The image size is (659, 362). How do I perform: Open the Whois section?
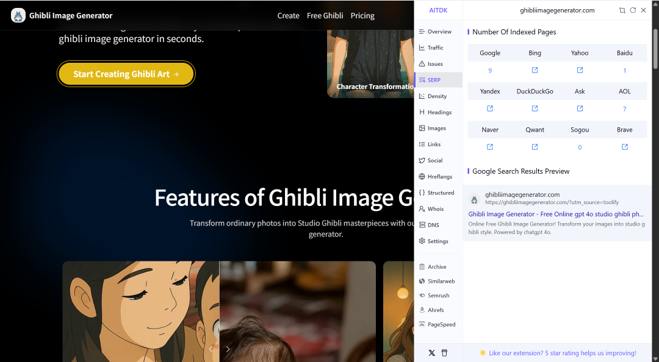tap(438, 208)
